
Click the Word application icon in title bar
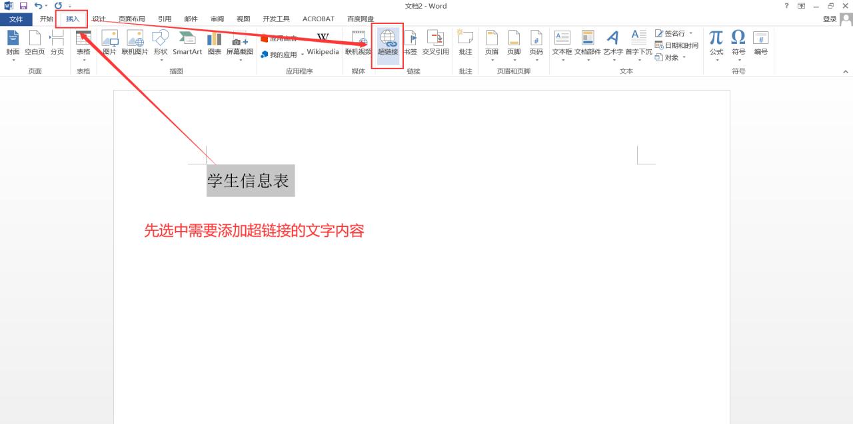8,6
